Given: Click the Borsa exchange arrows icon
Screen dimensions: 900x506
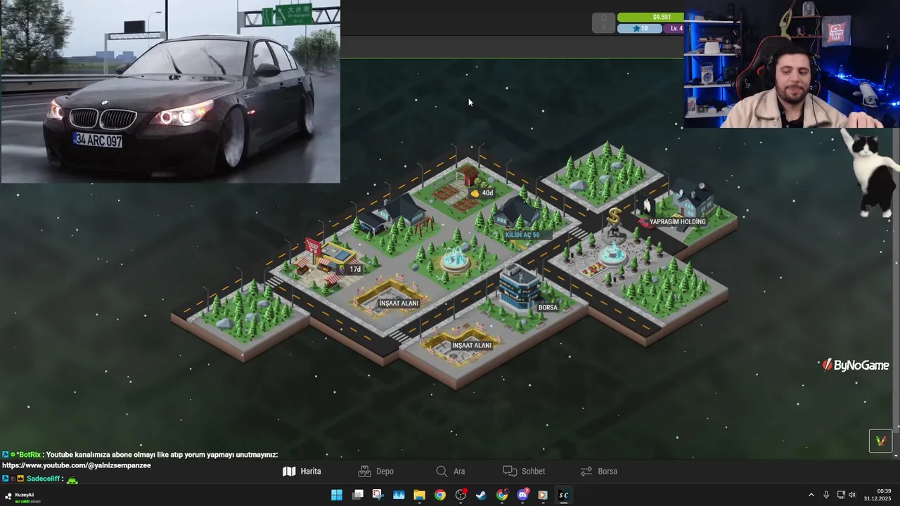Looking at the screenshot, I should pyautogui.click(x=586, y=472).
